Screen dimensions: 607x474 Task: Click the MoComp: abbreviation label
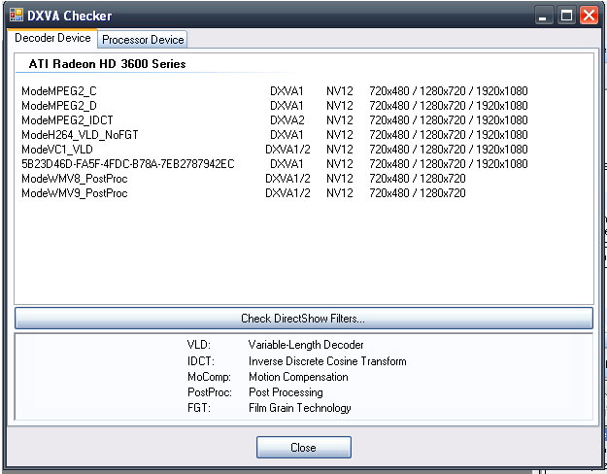tap(209, 377)
